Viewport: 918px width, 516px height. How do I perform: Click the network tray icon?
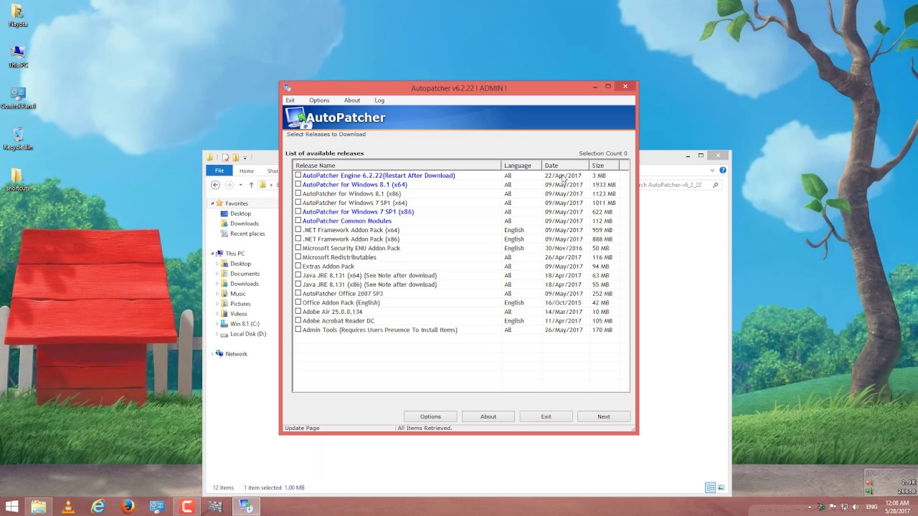[843, 507]
